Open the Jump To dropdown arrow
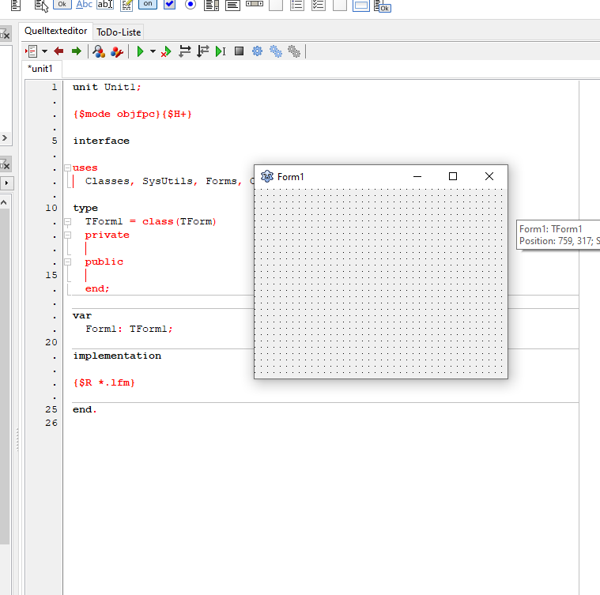This screenshot has width=600, height=595. tap(44, 51)
